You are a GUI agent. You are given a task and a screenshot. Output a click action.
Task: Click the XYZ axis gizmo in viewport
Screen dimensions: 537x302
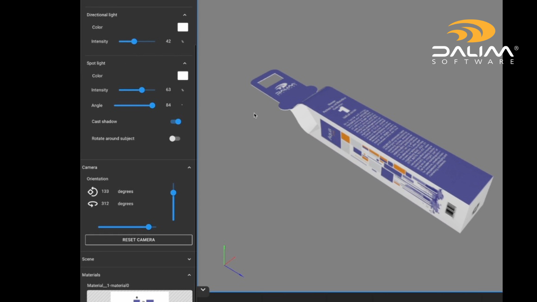[234, 261]
